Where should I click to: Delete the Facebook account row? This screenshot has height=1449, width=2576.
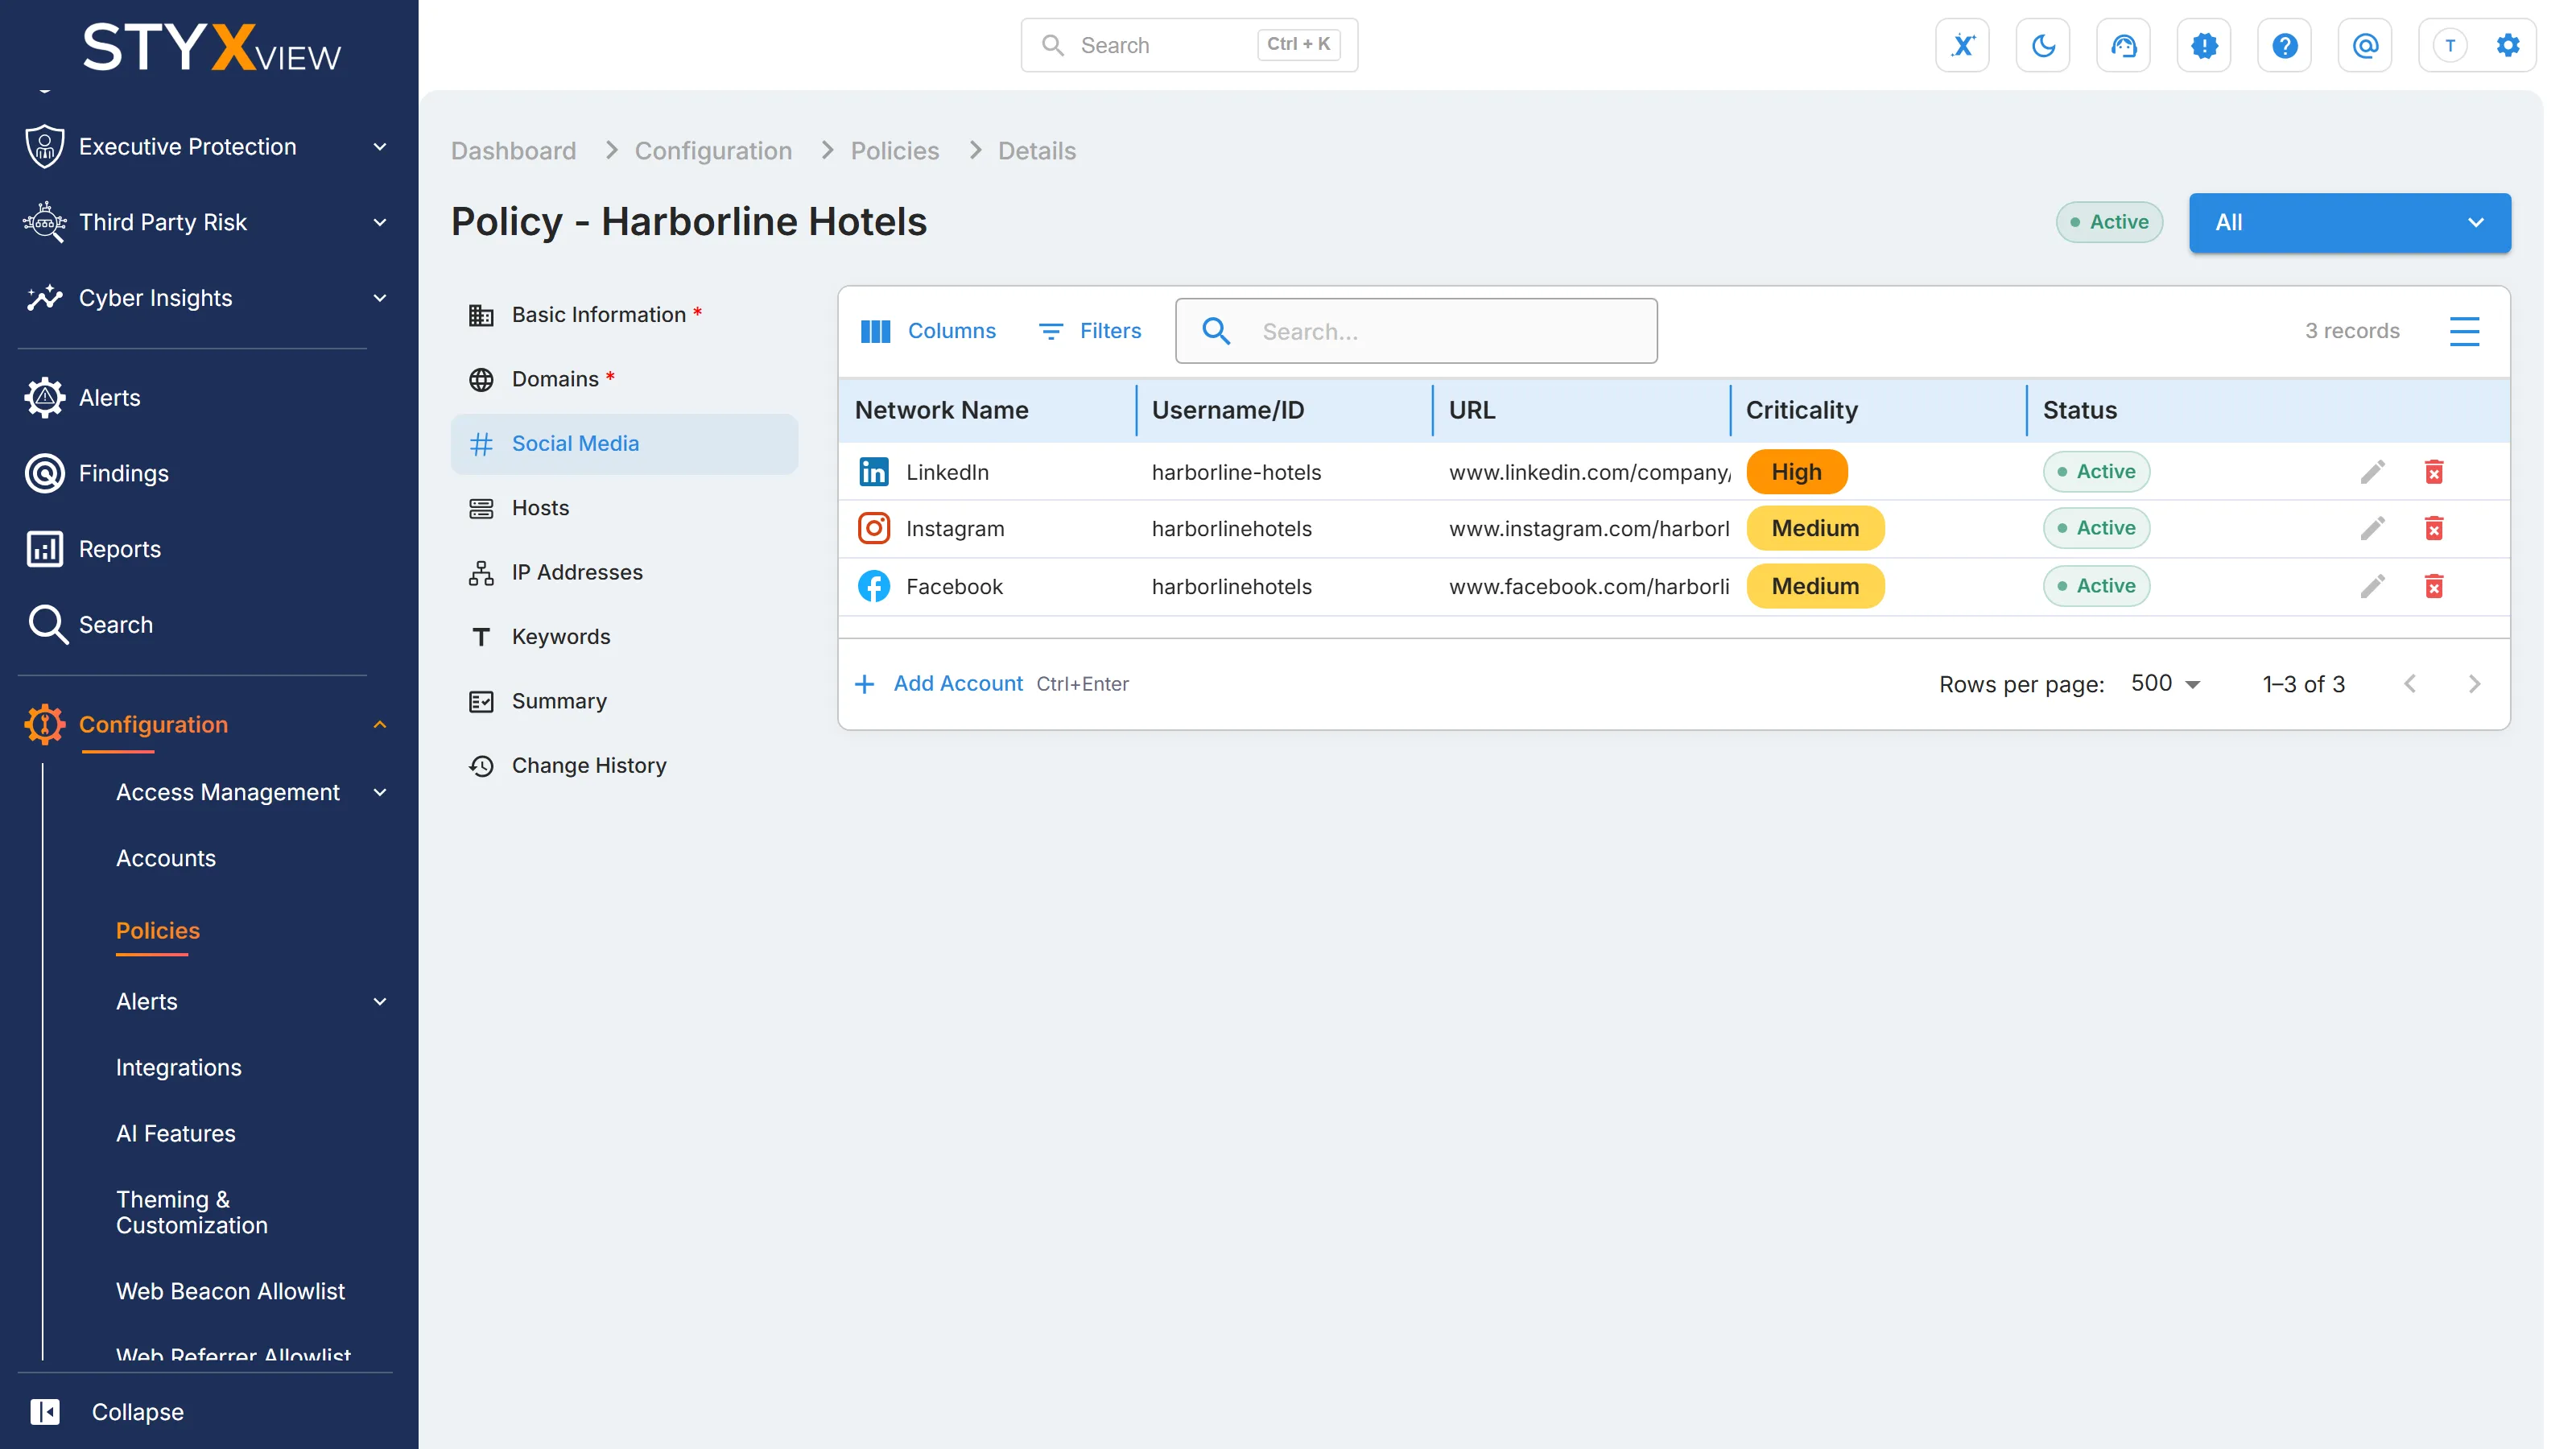click(x=2434, y=586)
